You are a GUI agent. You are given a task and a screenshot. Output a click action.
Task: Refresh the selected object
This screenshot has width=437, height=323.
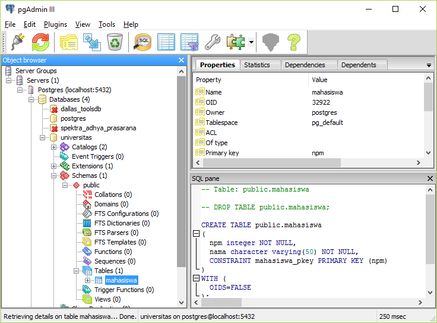[x=40, y=42]
